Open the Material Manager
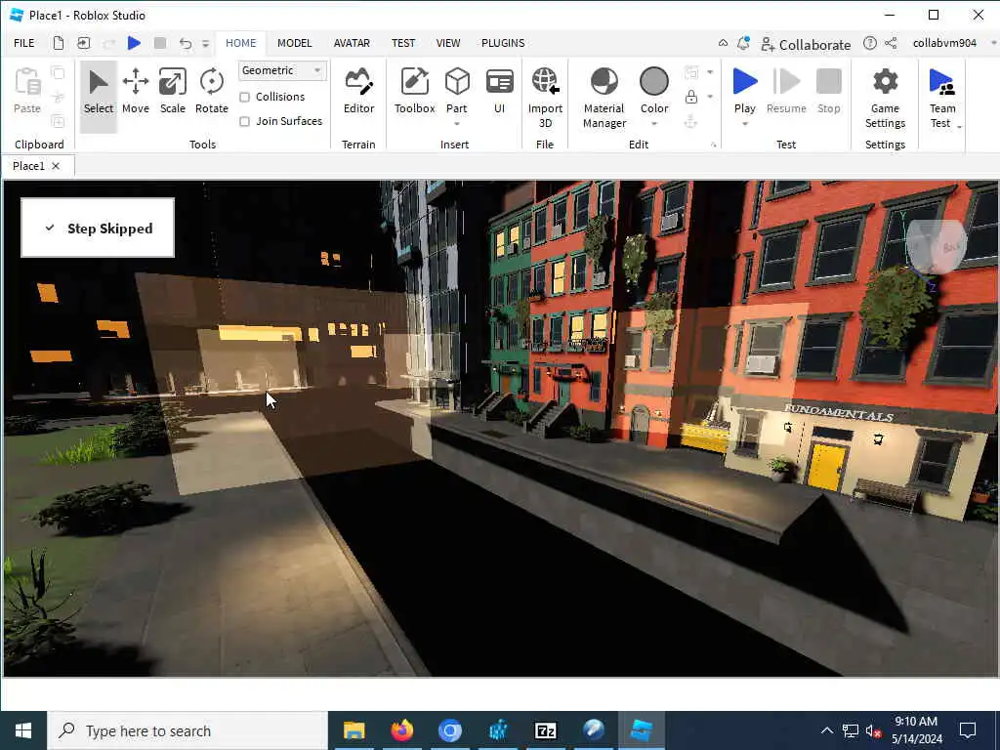This screenshot has height=750, width=1000. 604,97
